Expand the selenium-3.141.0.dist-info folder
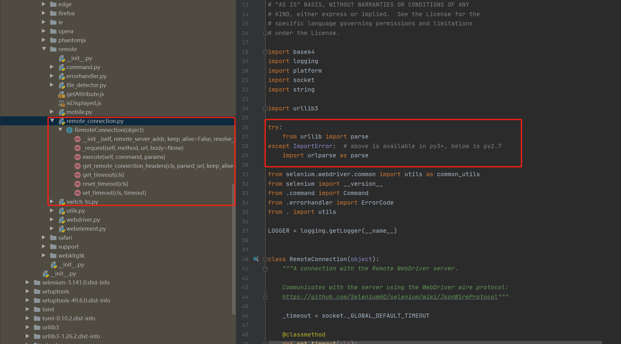This screenshot has width=621, height=344. click(x=28, y=282)
